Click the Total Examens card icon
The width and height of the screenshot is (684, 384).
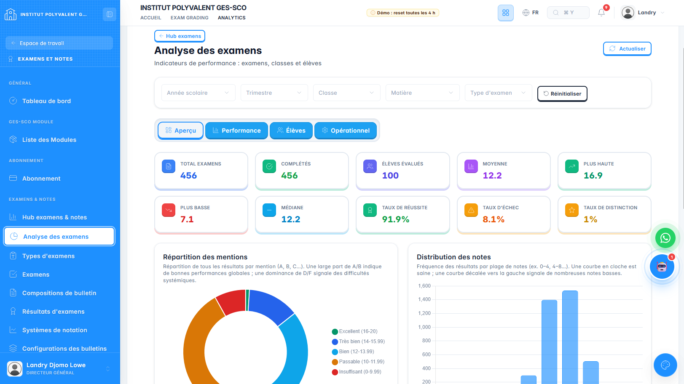169,166
